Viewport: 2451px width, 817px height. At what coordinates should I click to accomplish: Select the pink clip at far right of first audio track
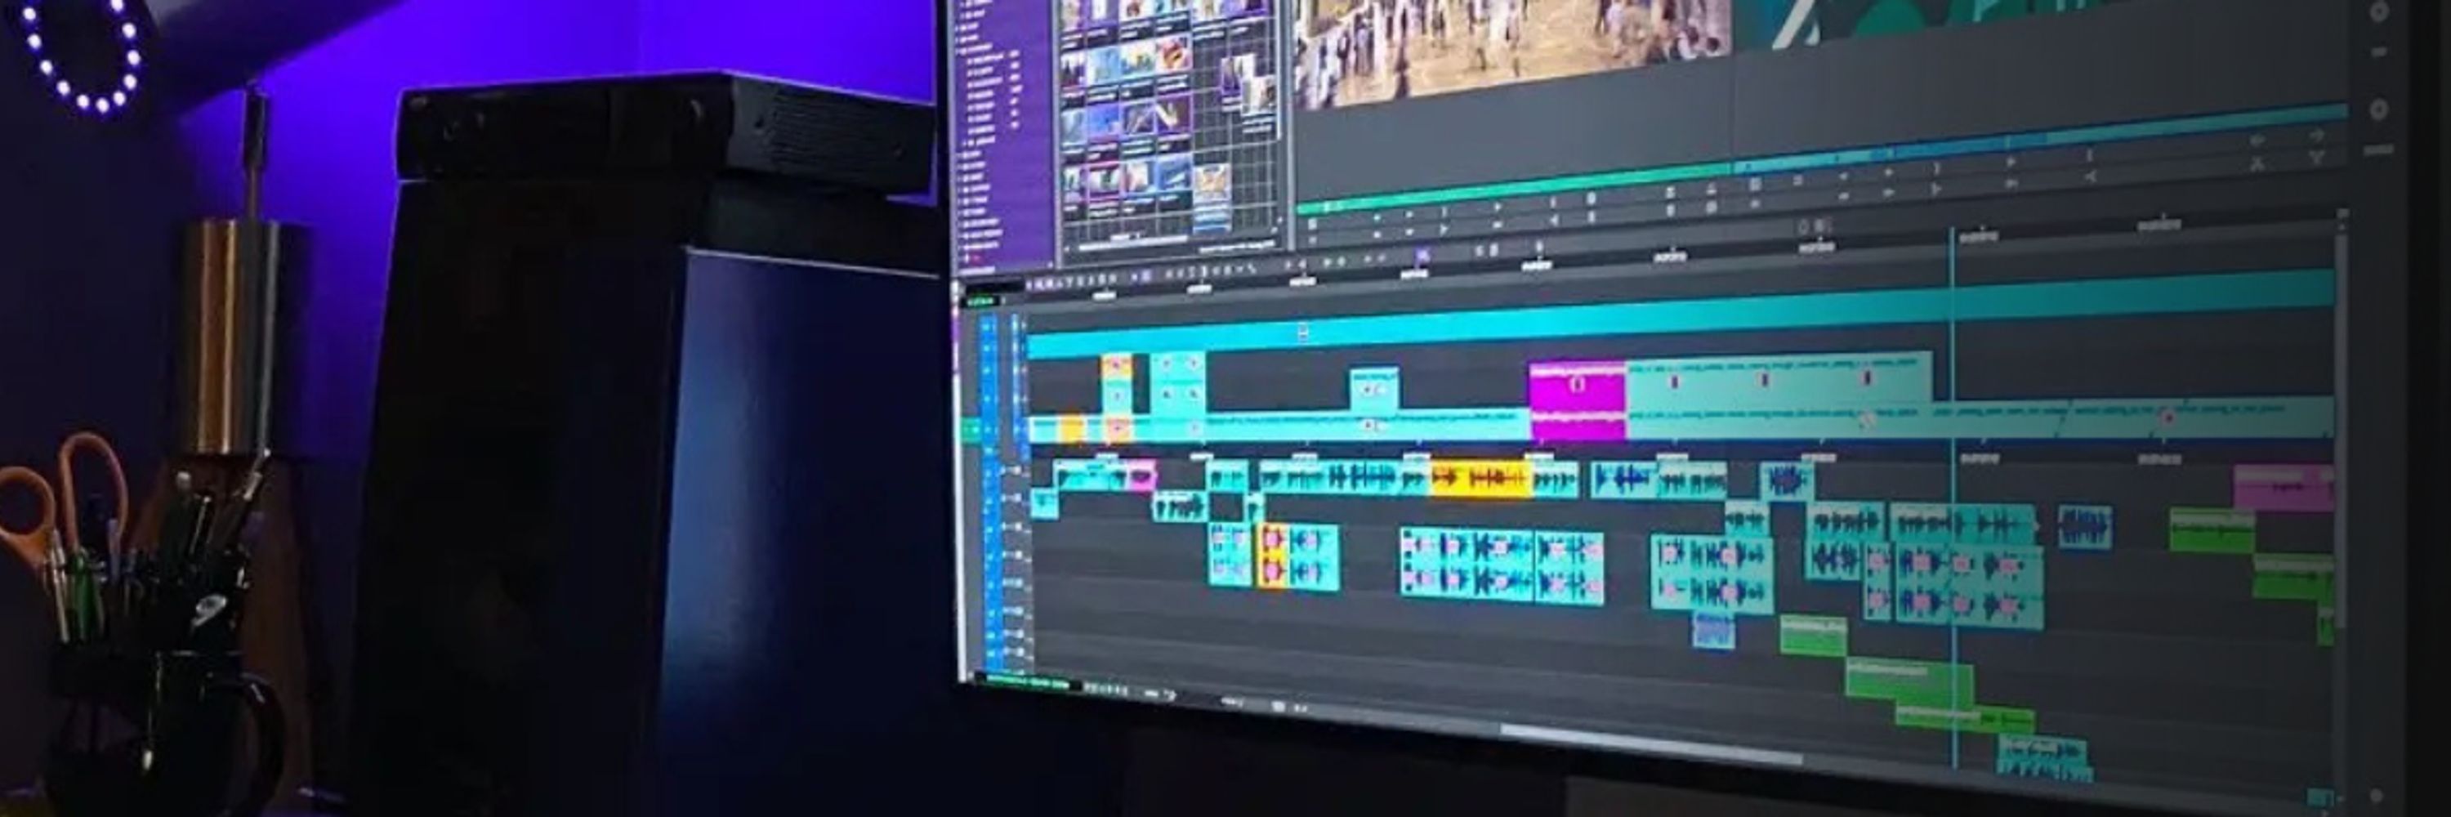tap(2283, 487)
